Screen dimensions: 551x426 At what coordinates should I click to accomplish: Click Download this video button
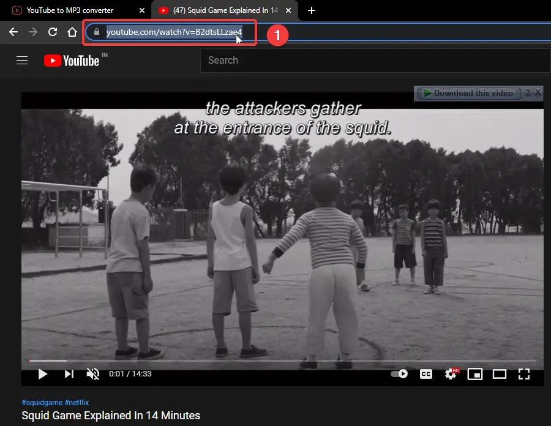click(x=469, y=93)
